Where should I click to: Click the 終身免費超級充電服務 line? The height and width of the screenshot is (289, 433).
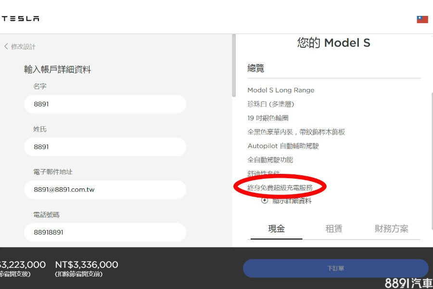(x=280, y=187)
